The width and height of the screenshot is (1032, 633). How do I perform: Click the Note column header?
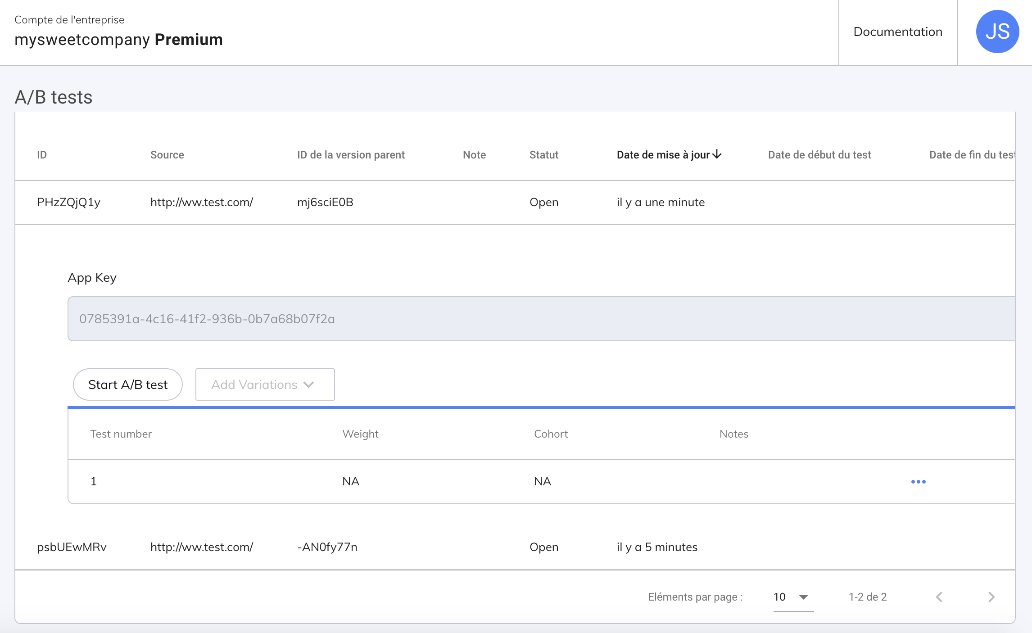click(x=474, y=155)
